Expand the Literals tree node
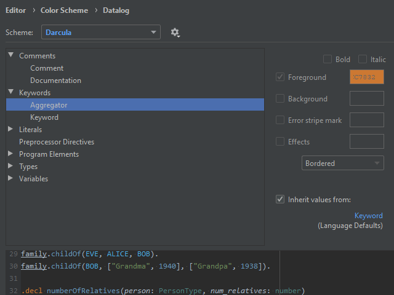The width and height of the screenshot is (394, 295). coord(10,129)
